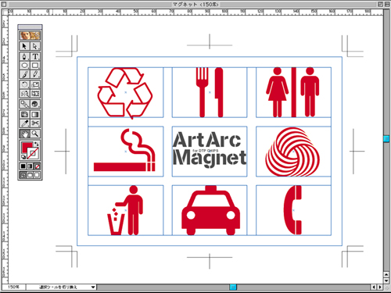Select the Rotate tool

[x=24, y=84]
